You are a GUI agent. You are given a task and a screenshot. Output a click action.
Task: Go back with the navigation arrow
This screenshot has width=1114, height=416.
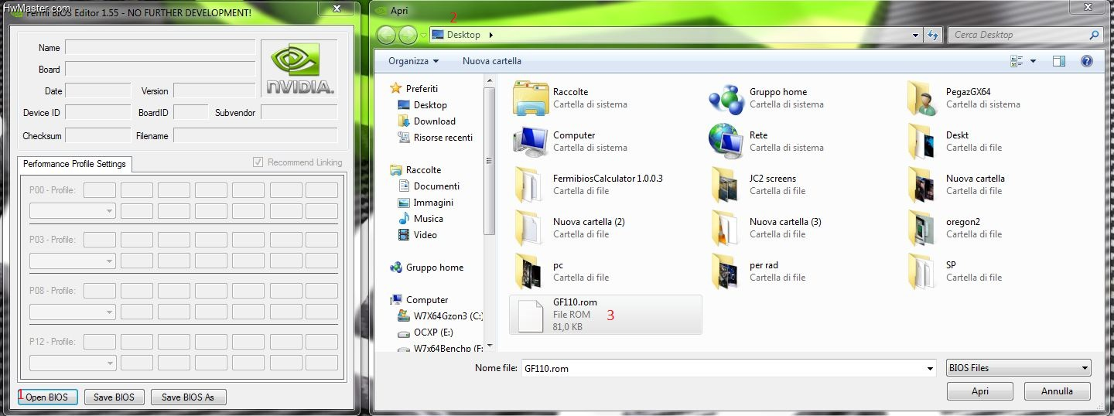[387, 35]
